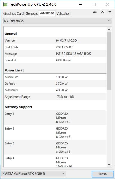Click the GPU-Z app icon in title bar

click(x=5, y=4)
